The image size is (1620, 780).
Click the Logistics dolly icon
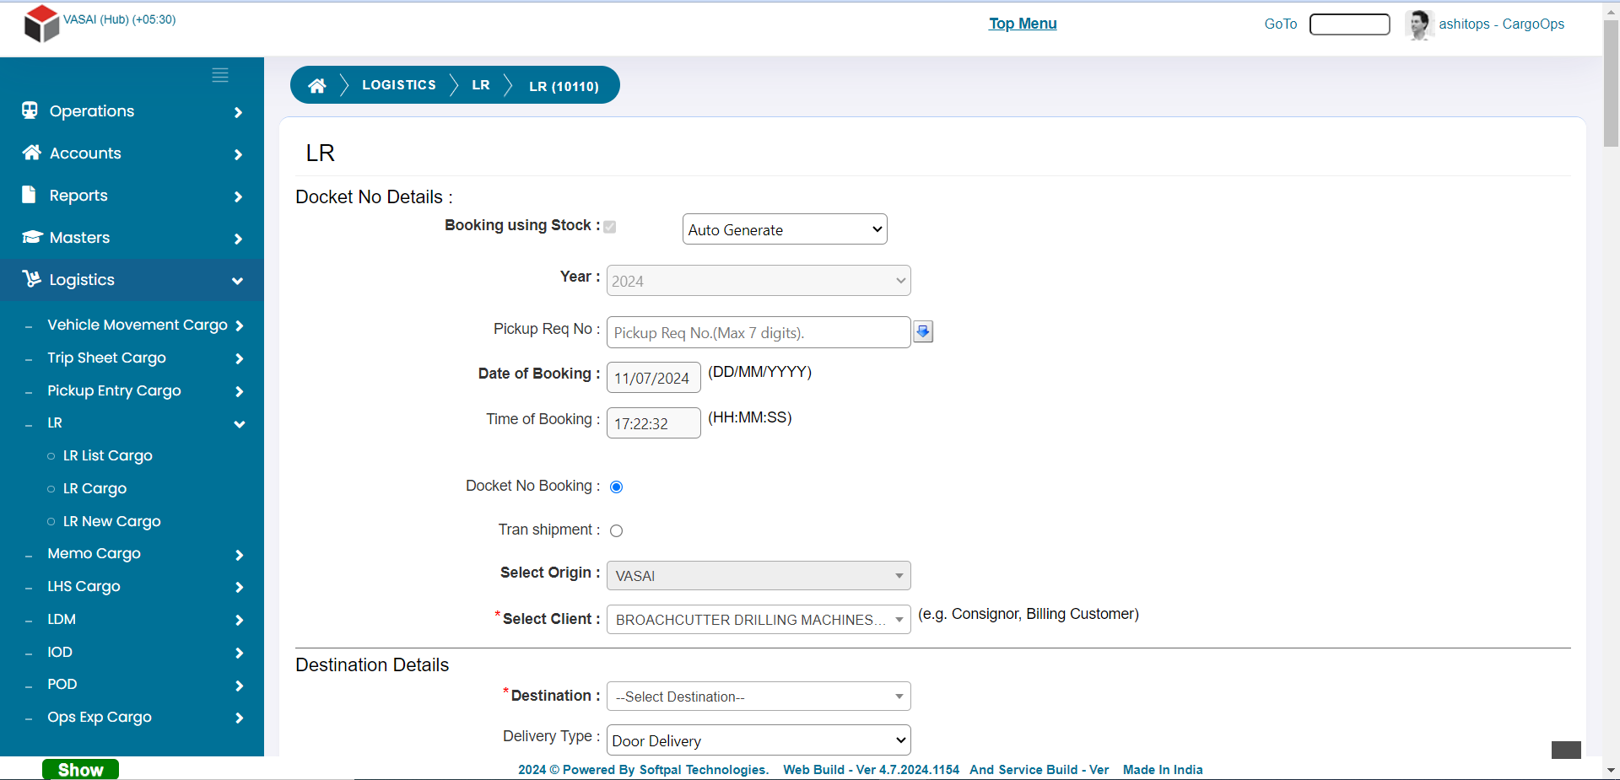(32, 279)
